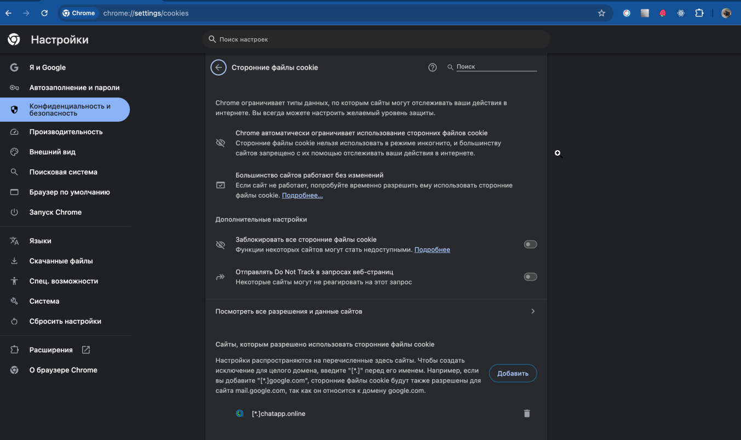The image size is (741, 440).
Task: Enable Заблокировать все сторонние файлы cookie toggle
Action: tap(530, 244)
